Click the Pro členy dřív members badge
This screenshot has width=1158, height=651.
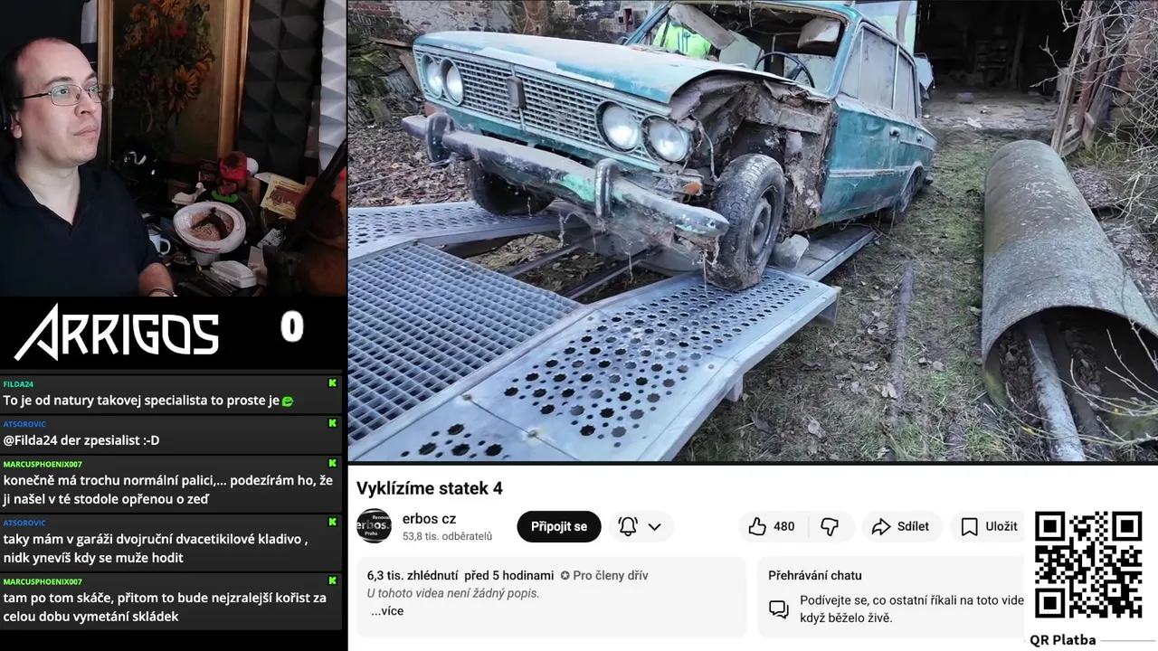[x=604, y=575]
